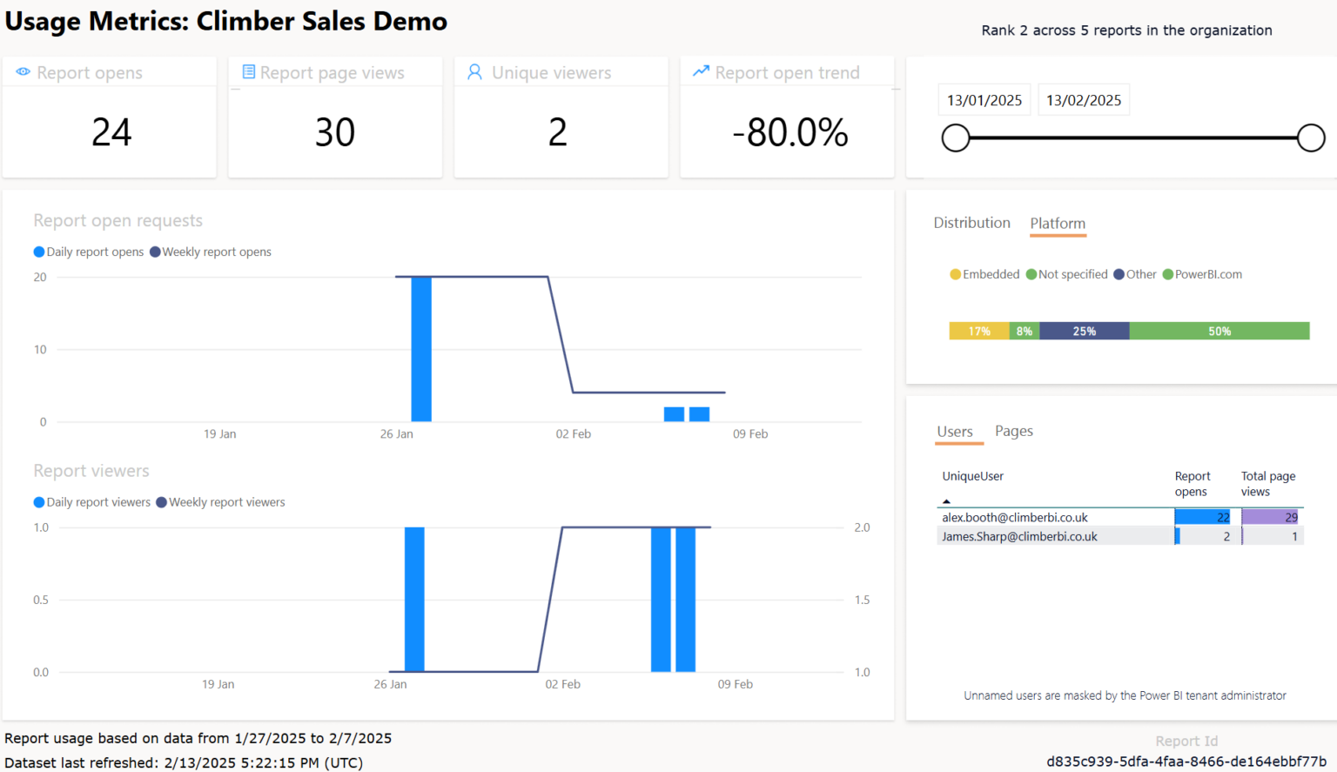Click the yellow 17% Embedded bar segment
The height and width of the screenshot is (772, 1337).
tap(978, 331)
